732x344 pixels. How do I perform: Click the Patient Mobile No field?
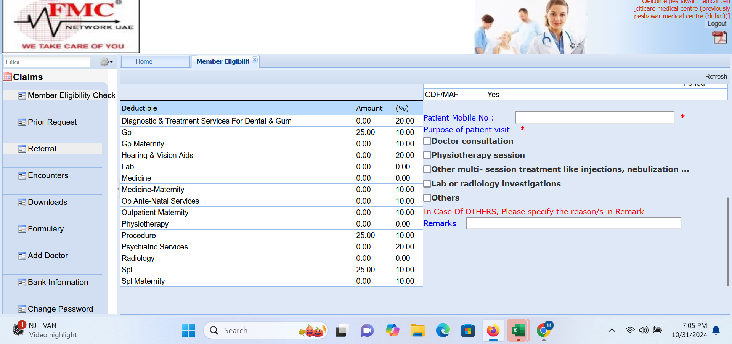click(594, 117)
